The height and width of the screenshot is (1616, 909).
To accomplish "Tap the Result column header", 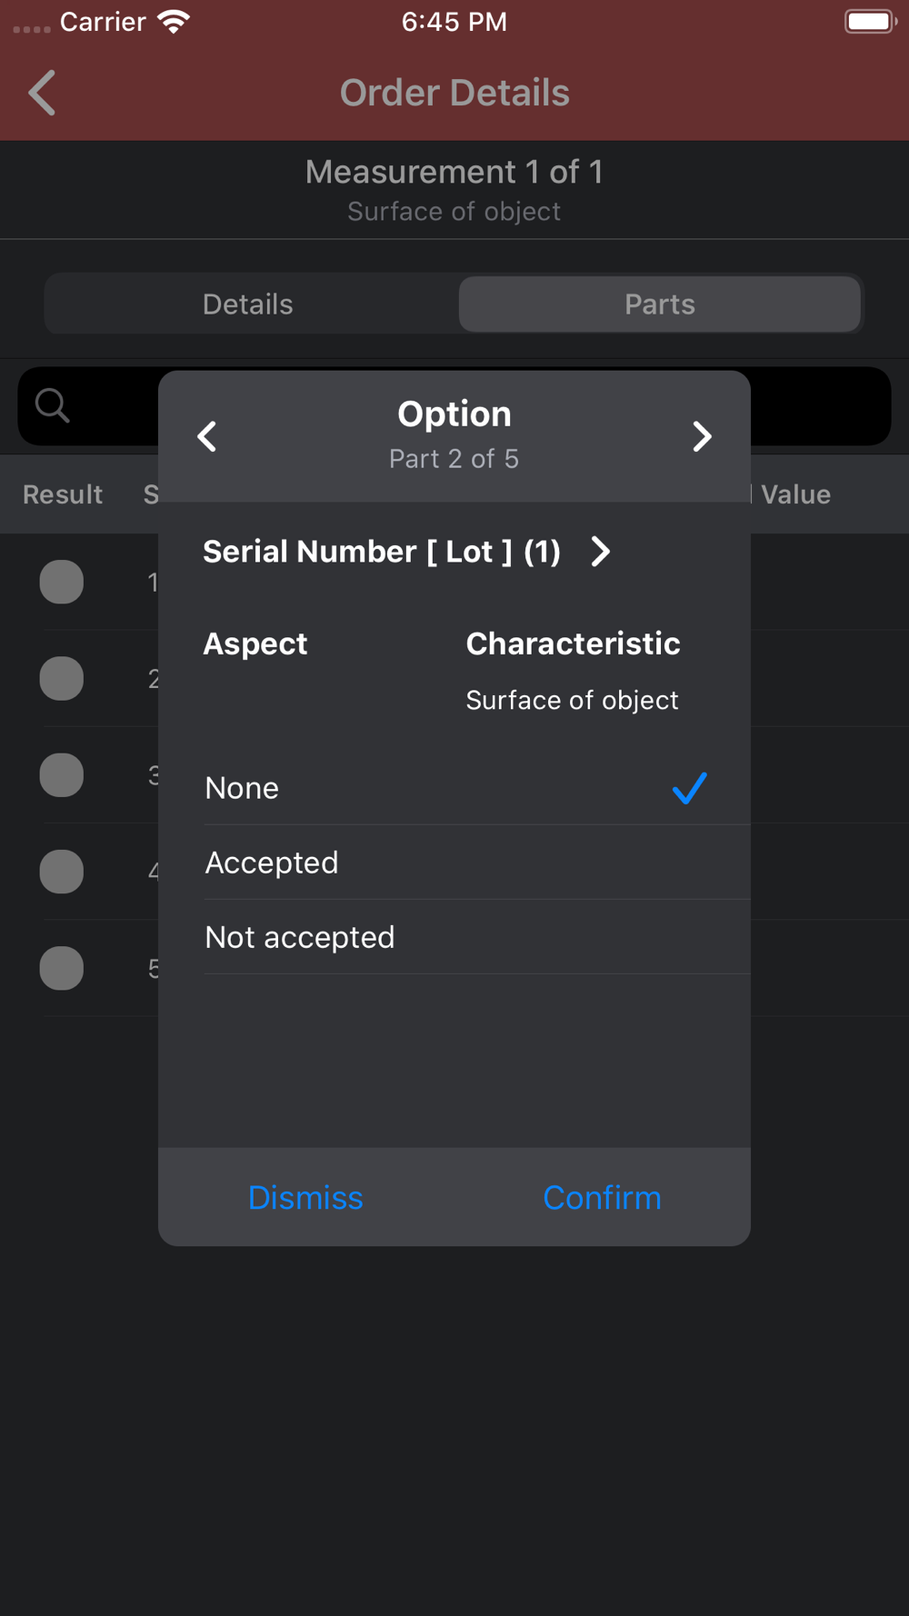I will tap(63, 494).
